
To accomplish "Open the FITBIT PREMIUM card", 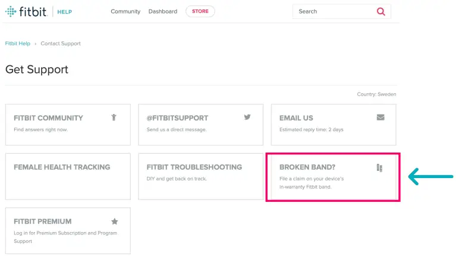I will pos(68,230).
